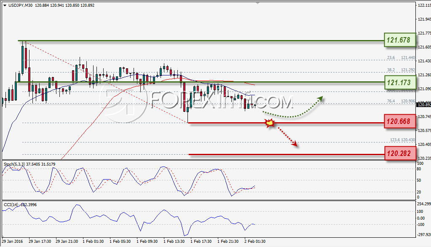
Task: Click Fibonacci label 38.2 121.292
Action: pos(401,70)
